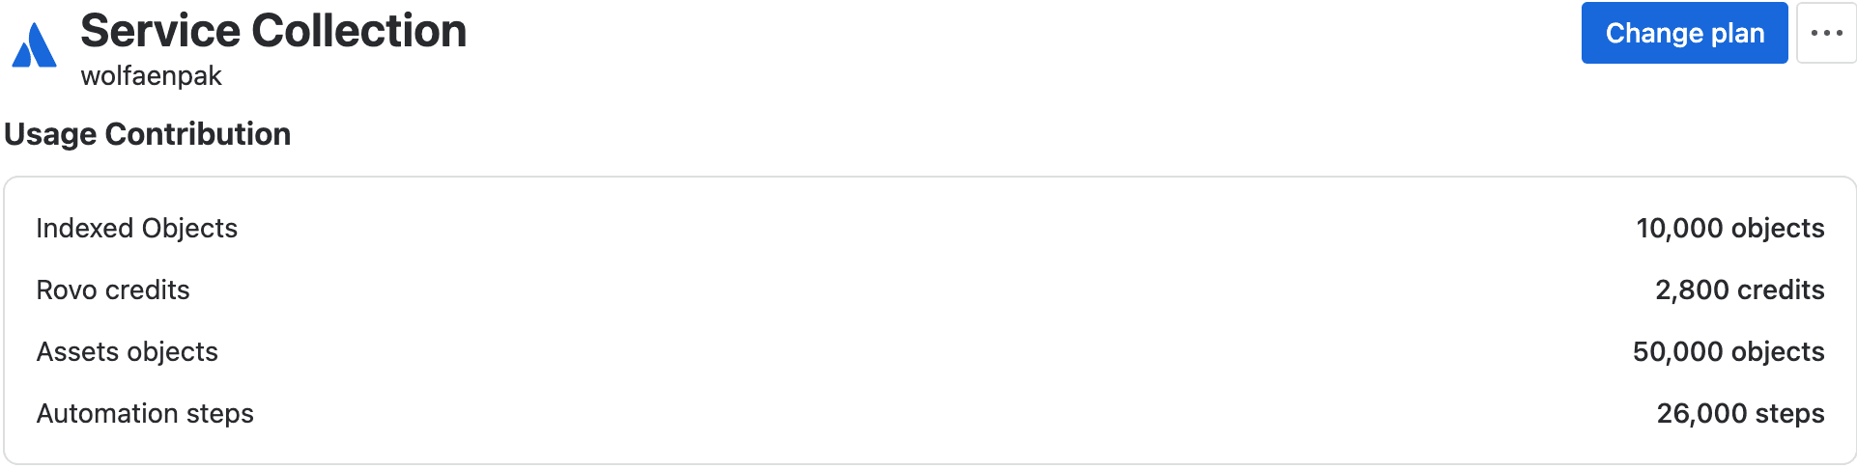This screenshot has width=1857, height=469.
Task: Click the Usage Contribution heading
Action: click(x=148, y=134)
